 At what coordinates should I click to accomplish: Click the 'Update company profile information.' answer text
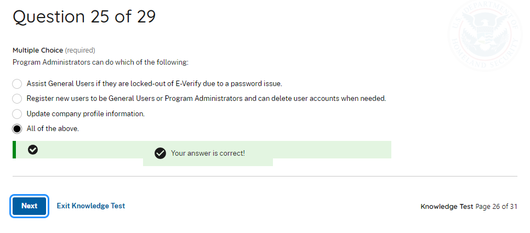pos(86,114)
